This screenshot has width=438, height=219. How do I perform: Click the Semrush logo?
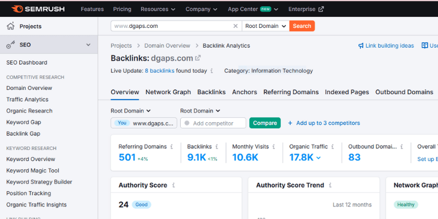point(38,9)
